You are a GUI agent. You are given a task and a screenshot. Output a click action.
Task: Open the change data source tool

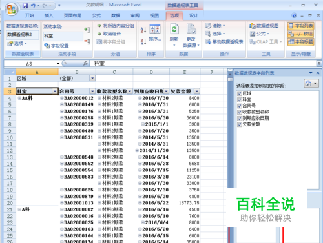click(191, 35)
